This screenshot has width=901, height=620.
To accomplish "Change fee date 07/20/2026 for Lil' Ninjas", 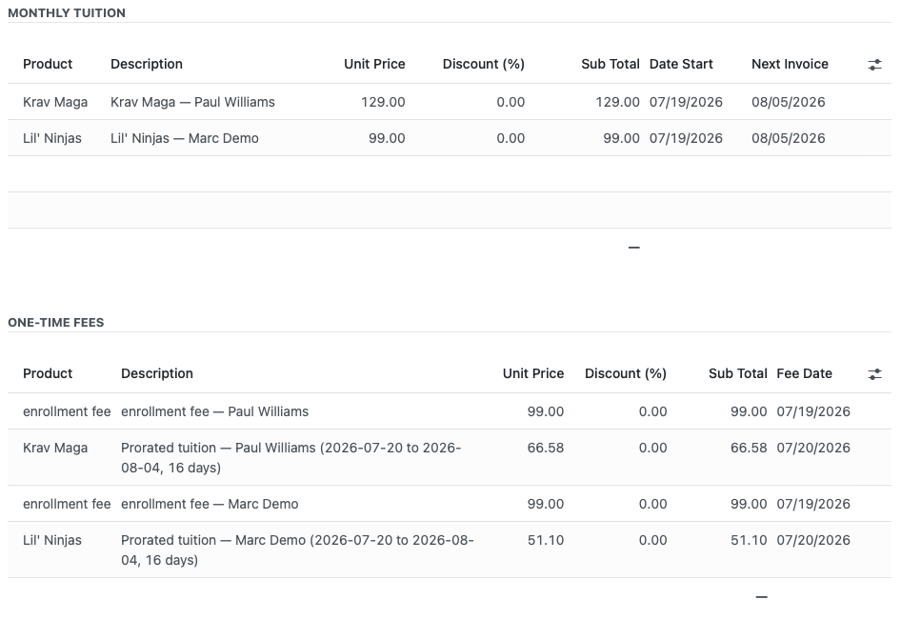I will 813,540.
